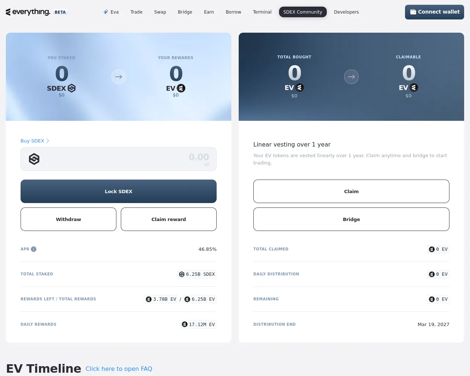Open the Swap page

(160, 12)
